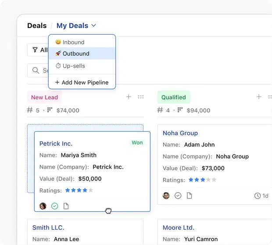
Task: Click the 1d clock icon on Noha card
Action: [x=258, y=196]
